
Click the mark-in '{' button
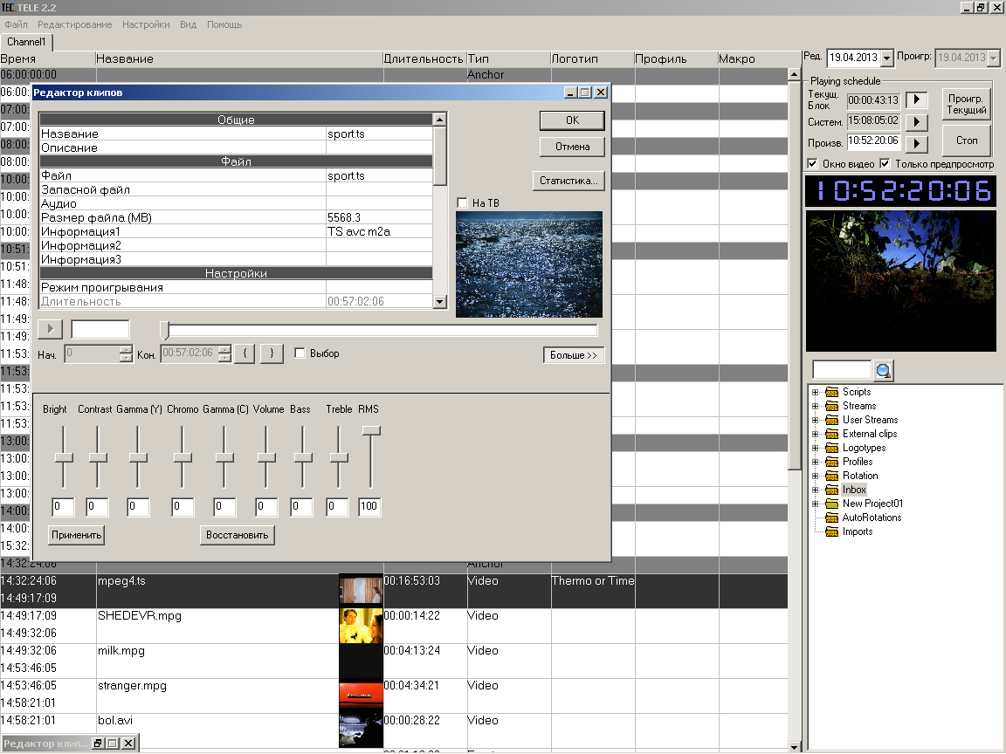pyautogui.click(x=245, y=353)
